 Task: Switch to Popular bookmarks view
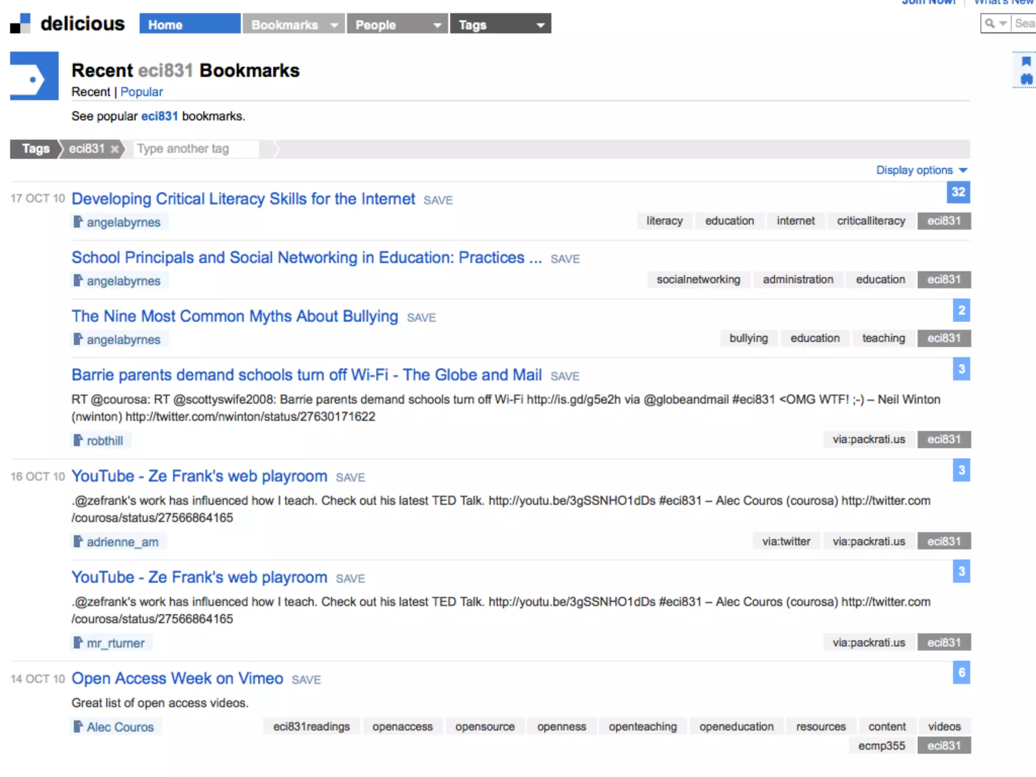pyautogui.click(x=142, y=92)
